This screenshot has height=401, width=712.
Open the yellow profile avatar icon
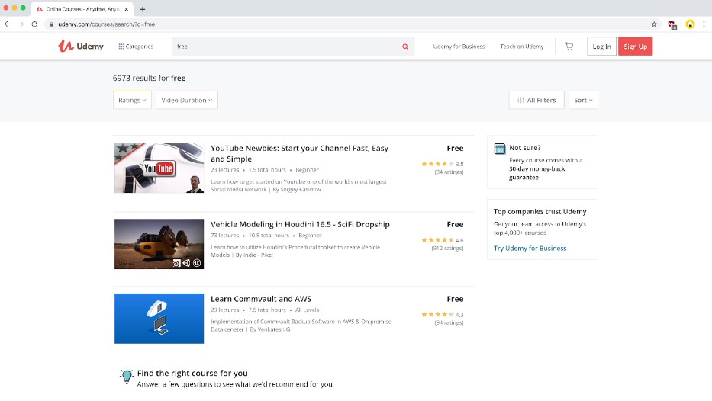coord(690,24)
